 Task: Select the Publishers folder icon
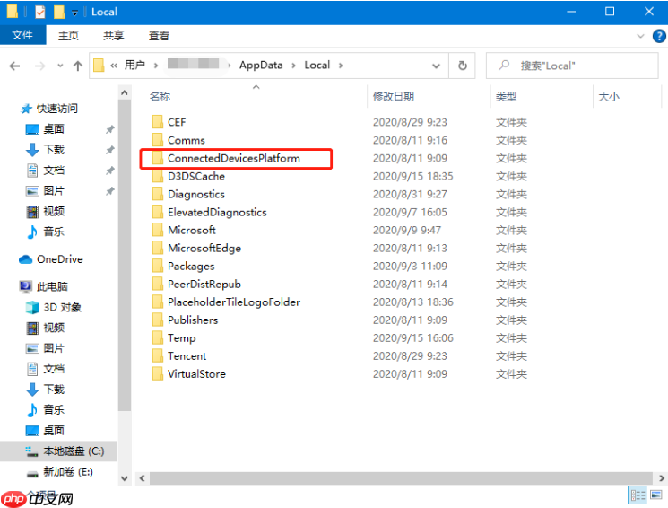[158, 320]
